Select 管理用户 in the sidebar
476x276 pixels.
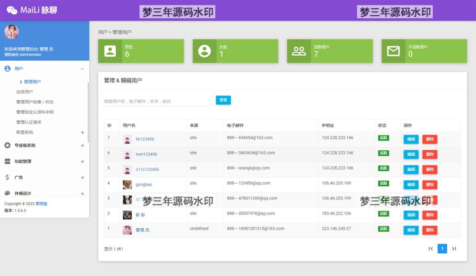point(32,82)
